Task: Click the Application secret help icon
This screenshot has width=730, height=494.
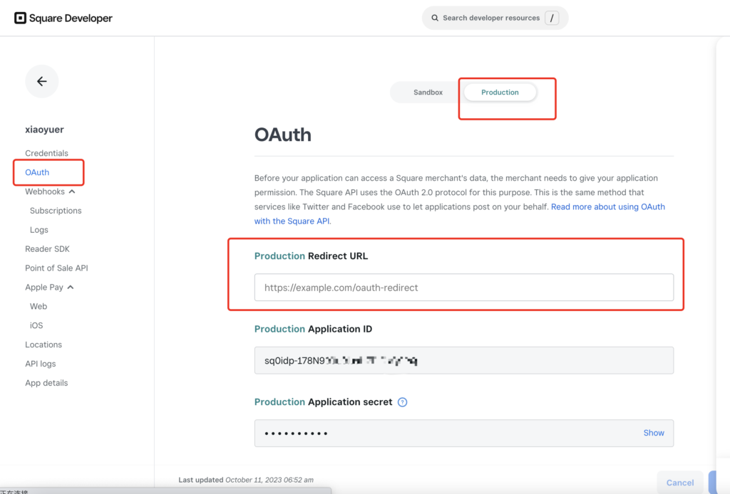Action: 403,402
